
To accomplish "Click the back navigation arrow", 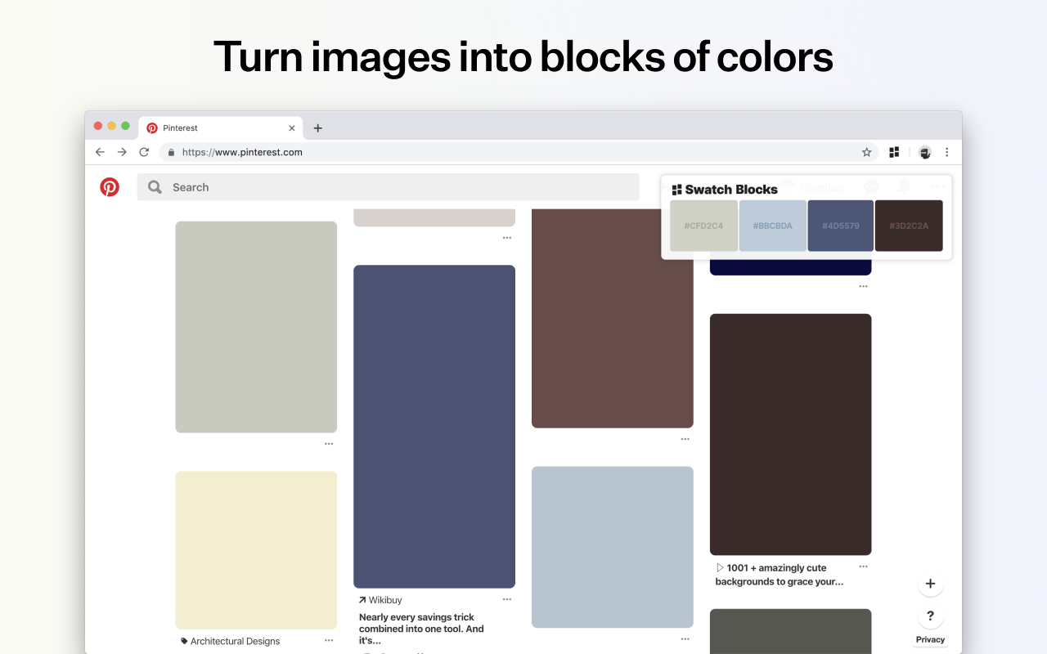I will pos(100,152).
